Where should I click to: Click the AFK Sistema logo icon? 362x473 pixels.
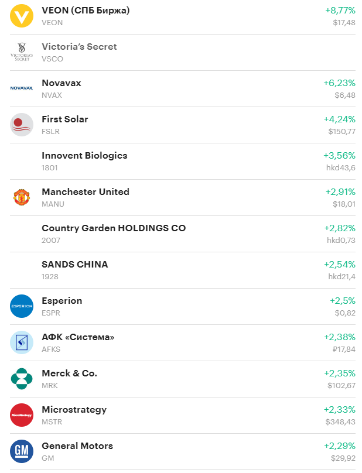pyautogui.click(x=22, y=342)
